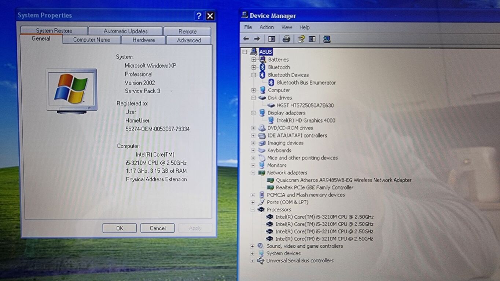Select the General tab in System Properties
Viewport: 500px width, 281px height.
tap(41, 39)
